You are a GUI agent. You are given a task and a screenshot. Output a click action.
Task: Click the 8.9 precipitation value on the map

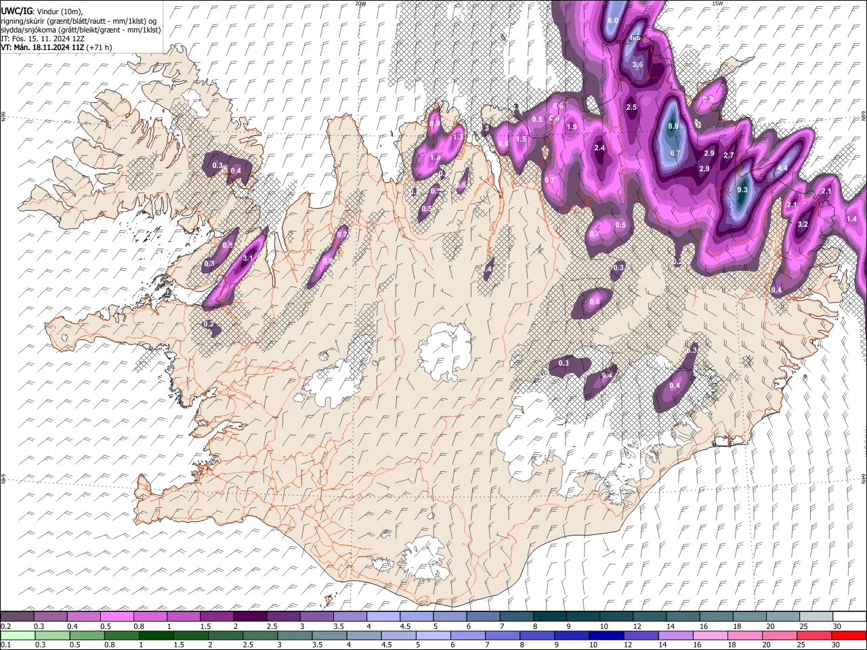673,127
